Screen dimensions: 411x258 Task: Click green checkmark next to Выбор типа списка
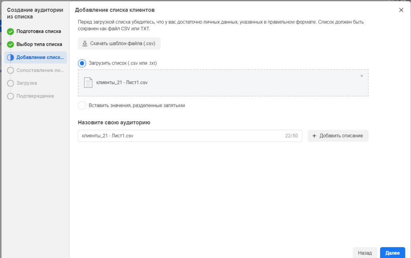tap(10, 44)
